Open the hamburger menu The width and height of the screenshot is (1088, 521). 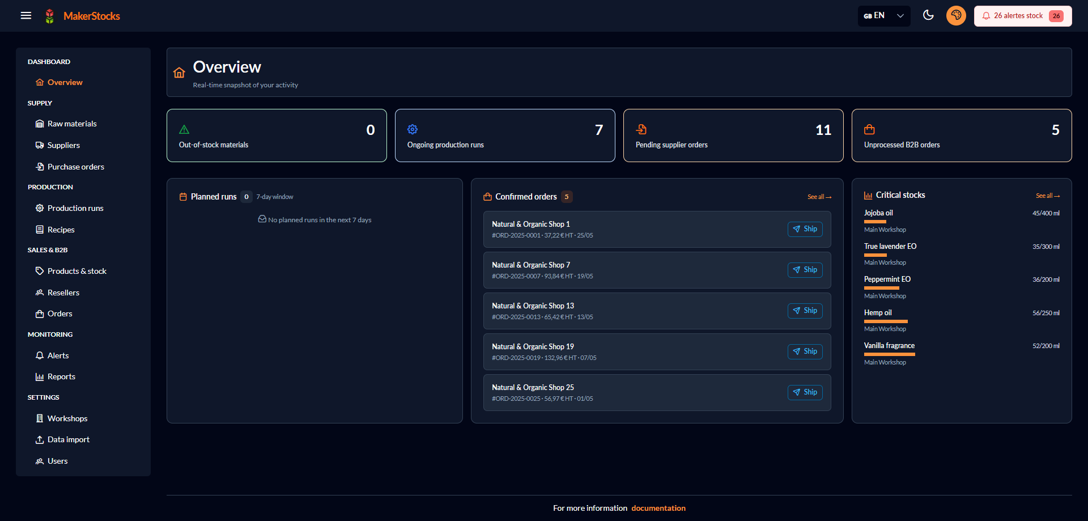[26, 15]
